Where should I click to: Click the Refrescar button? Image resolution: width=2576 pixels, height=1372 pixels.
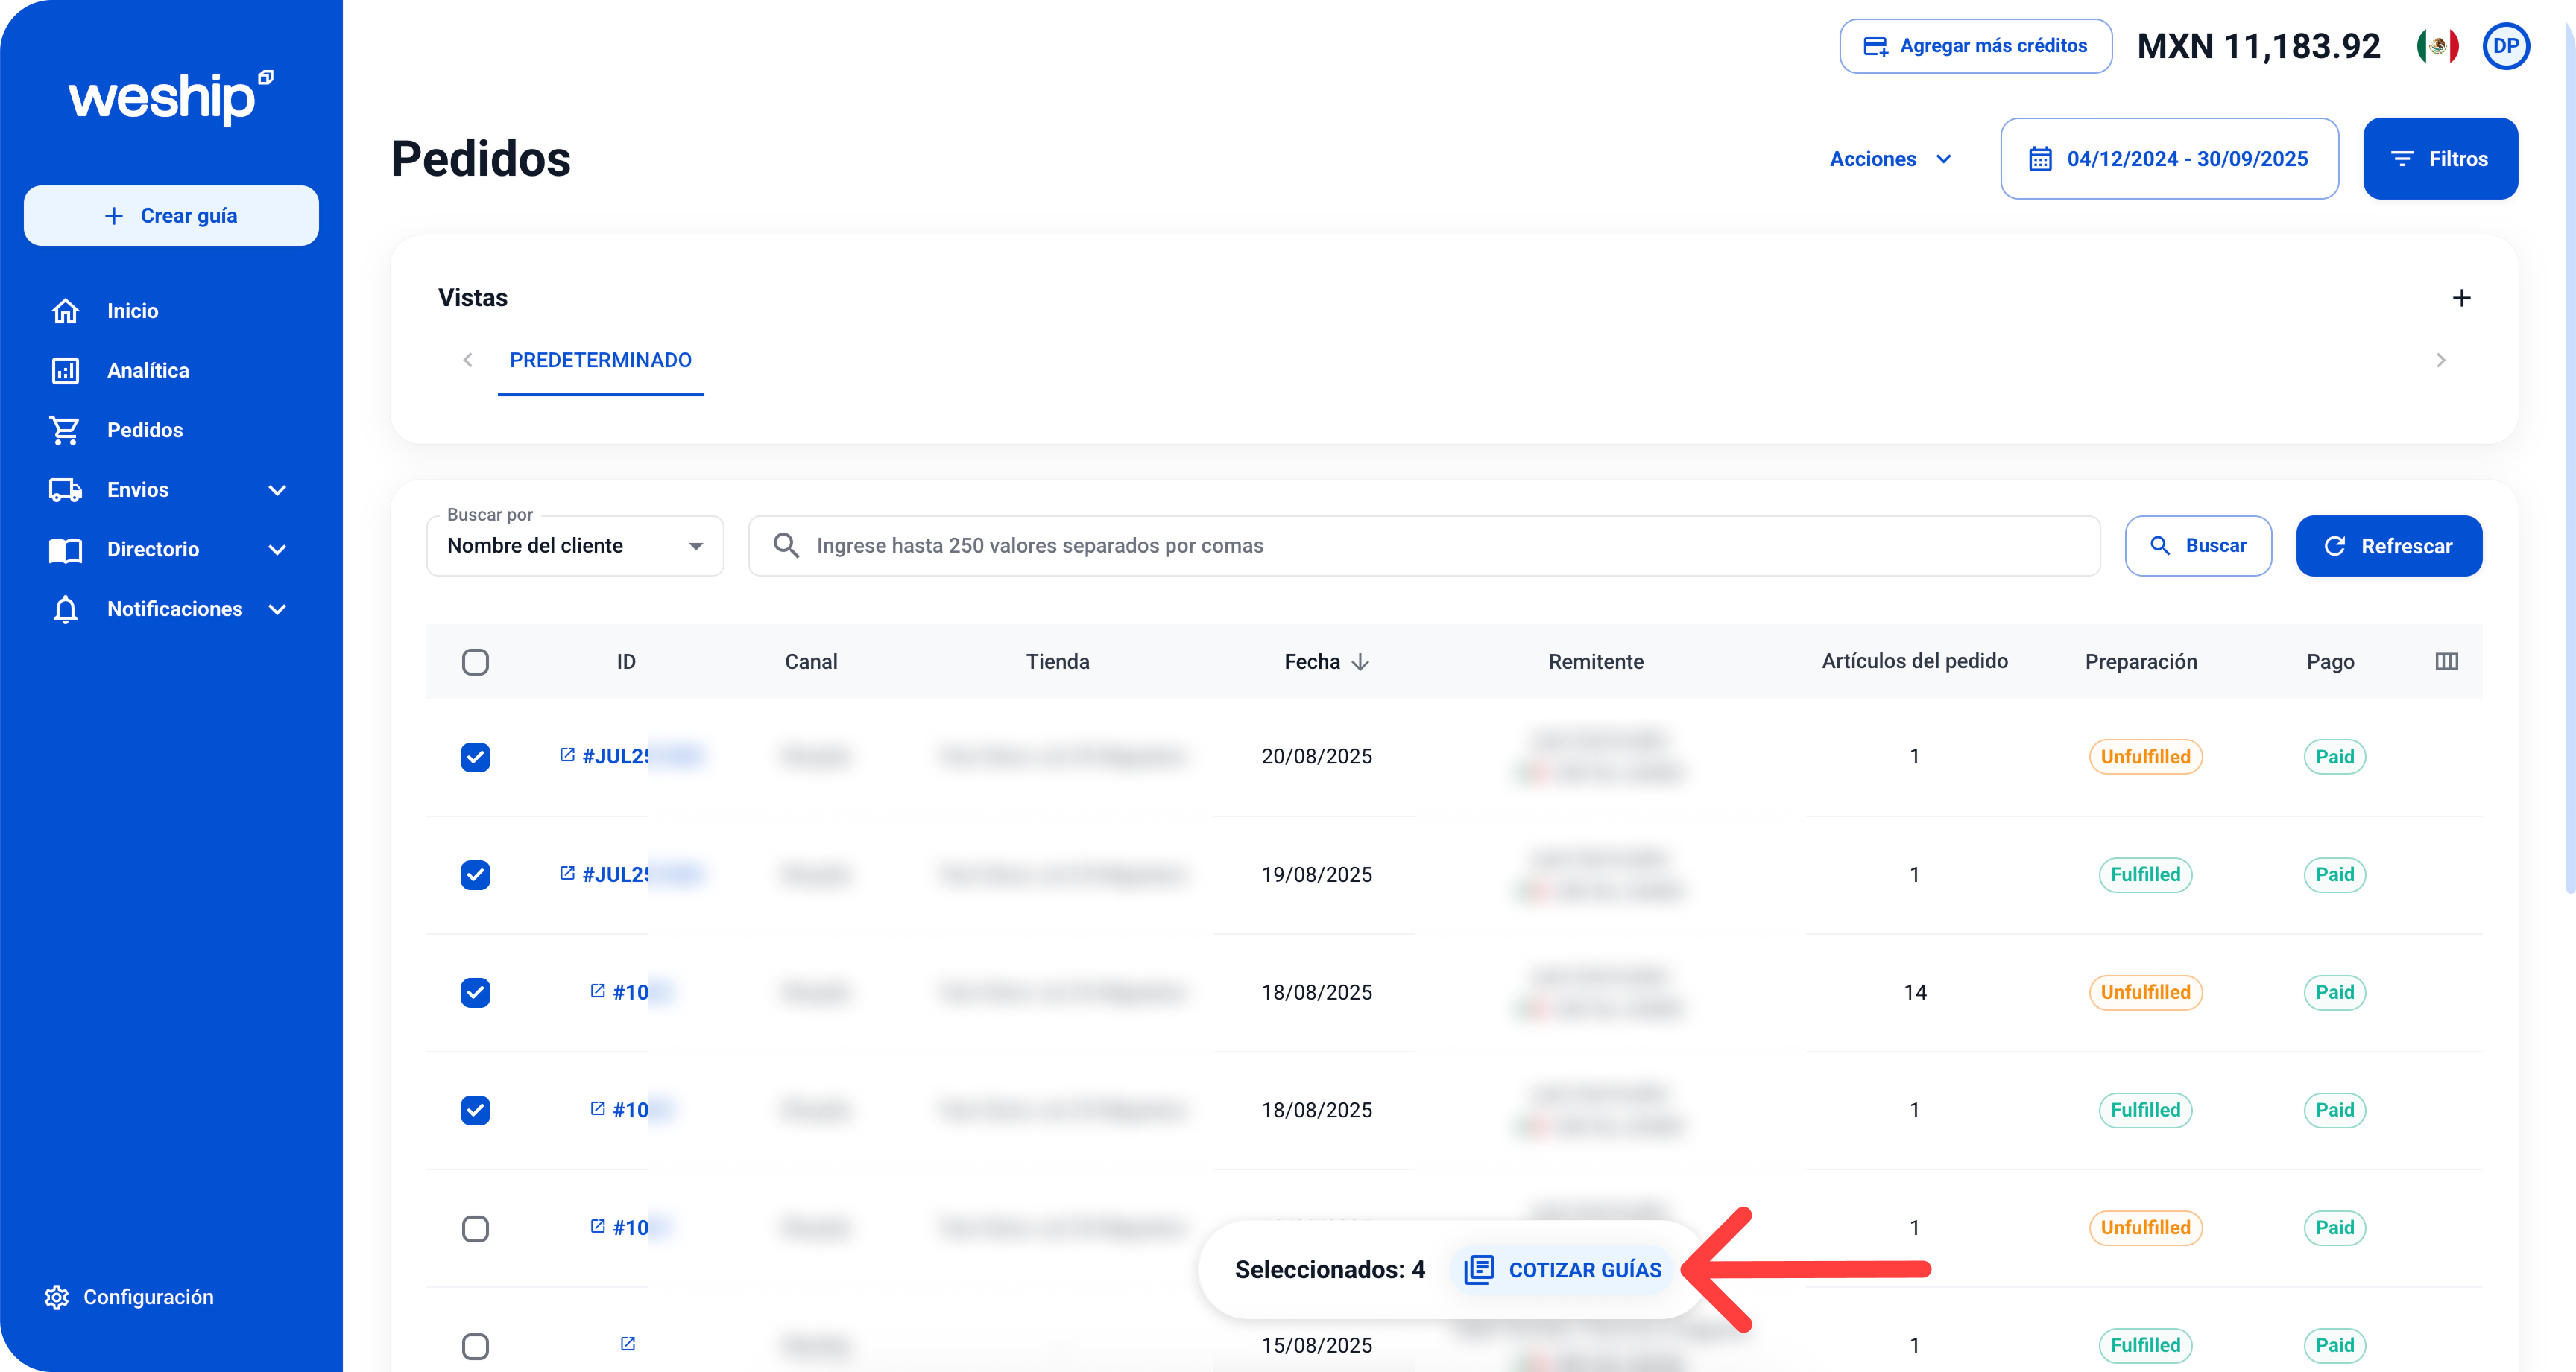click(2388, 546)
